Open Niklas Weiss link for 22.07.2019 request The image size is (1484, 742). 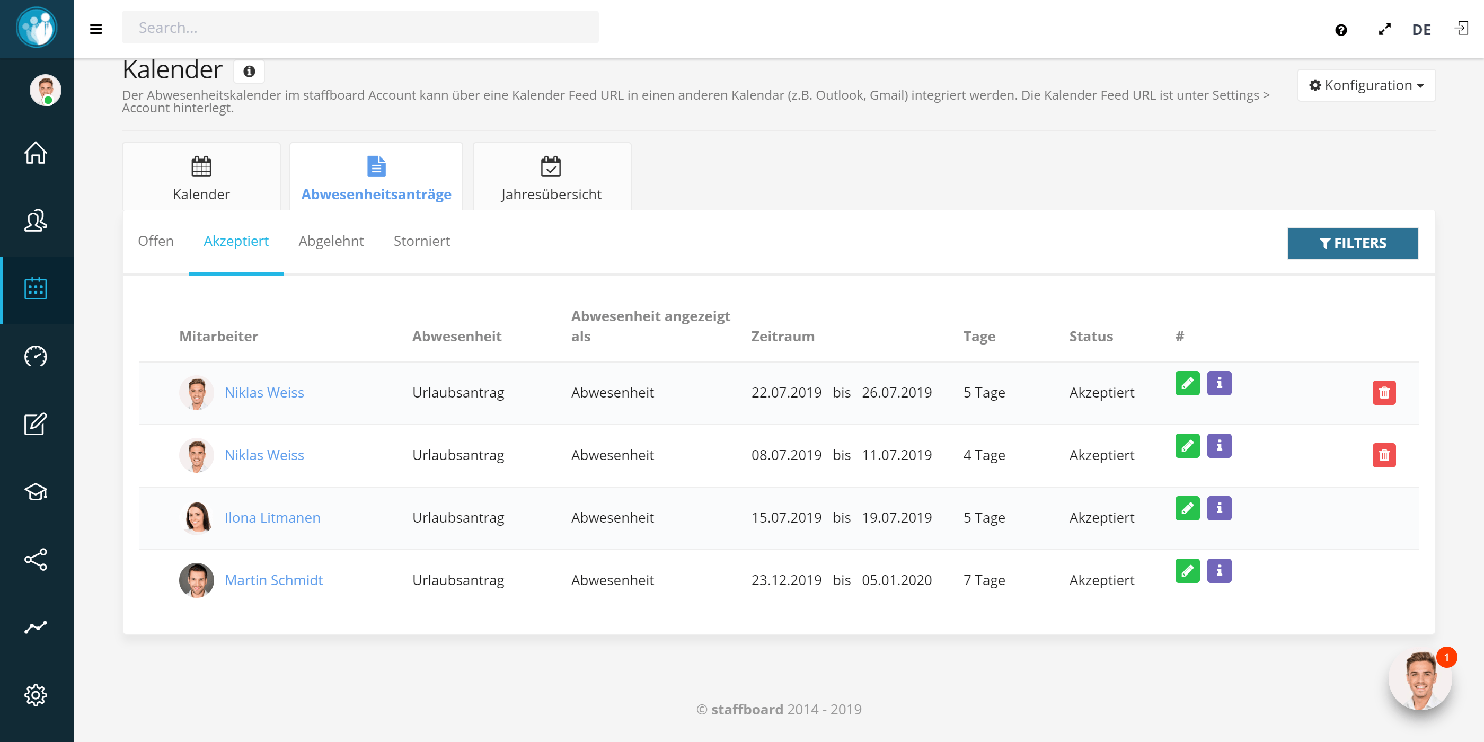click(x=264, y=392)
